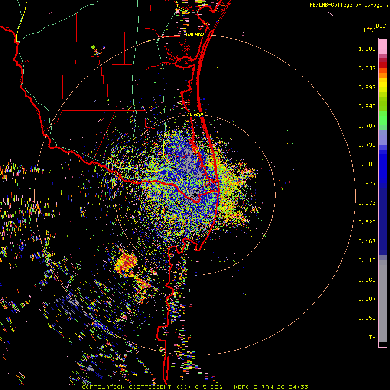The width and height of the screenshot is (390, 390).
Task: Select the 0.787 legend value
Action: coord(367,126)
